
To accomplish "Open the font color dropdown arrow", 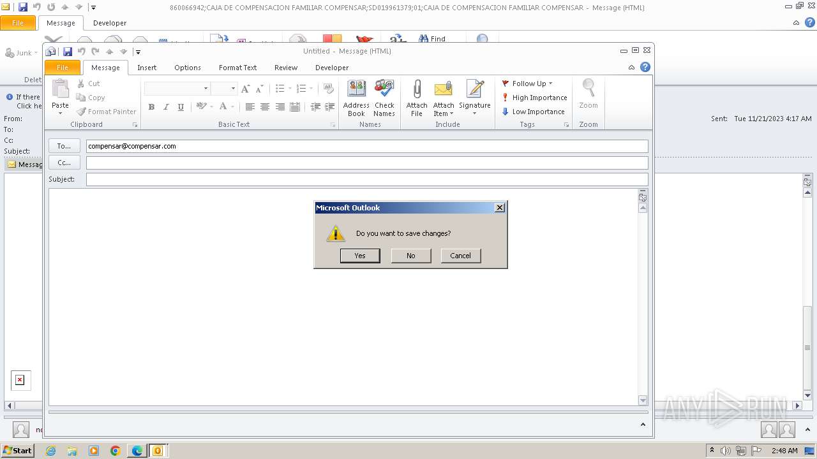I will [x=232, y=107].
